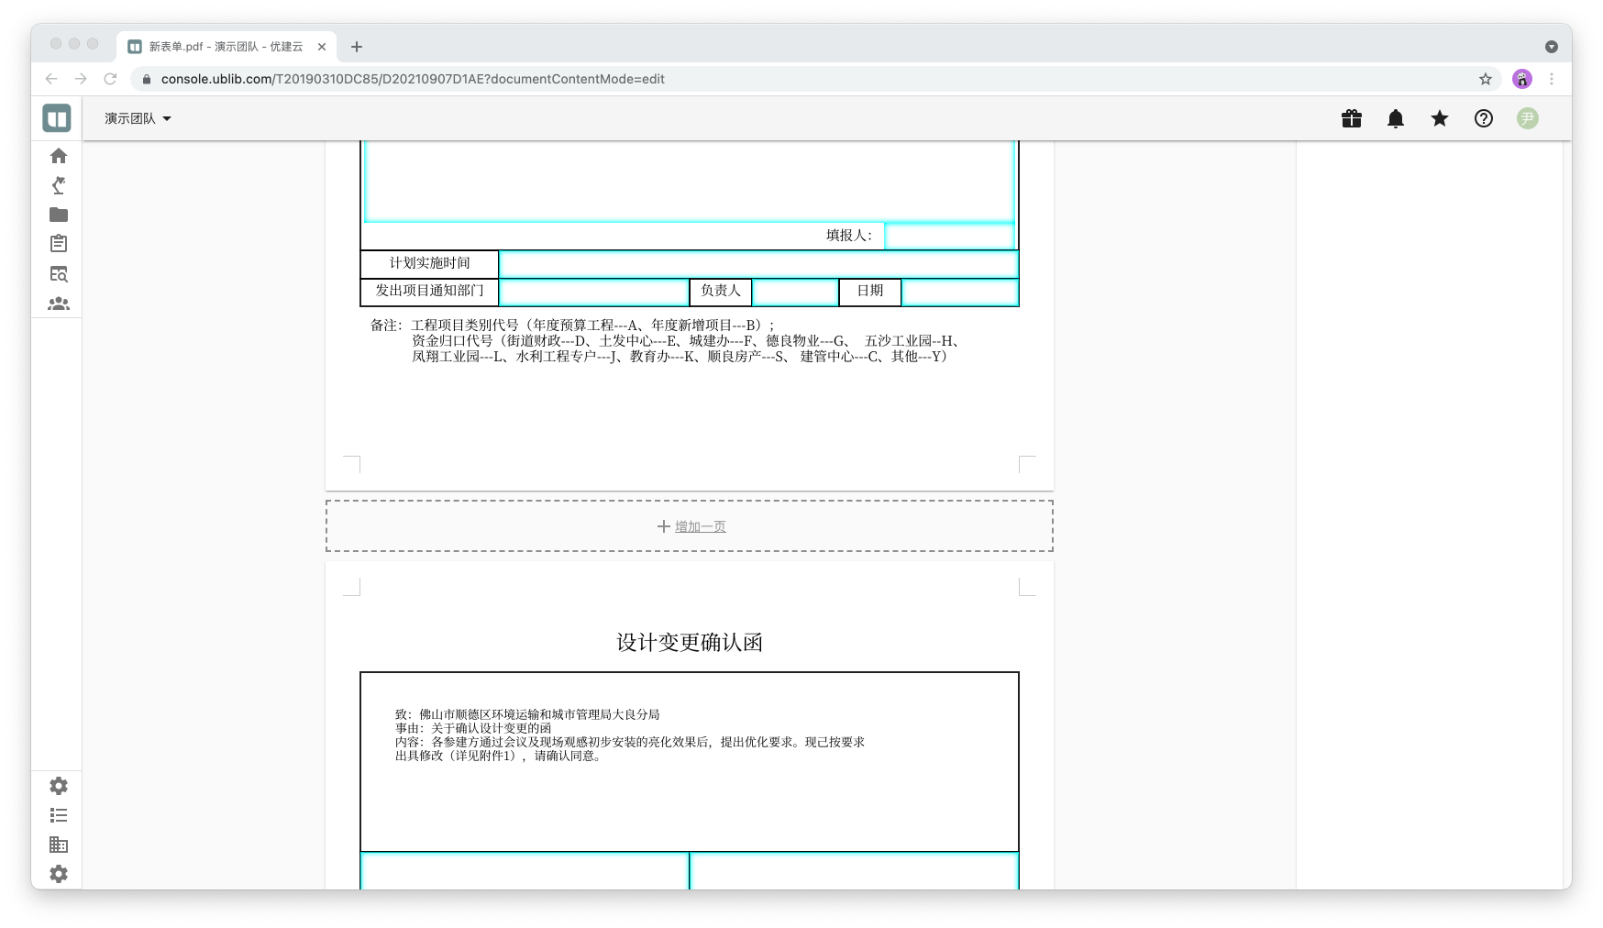This screenshot has height=928, width=1603.
Task: Open a new browser tab
Action: [x=357, y=47]
